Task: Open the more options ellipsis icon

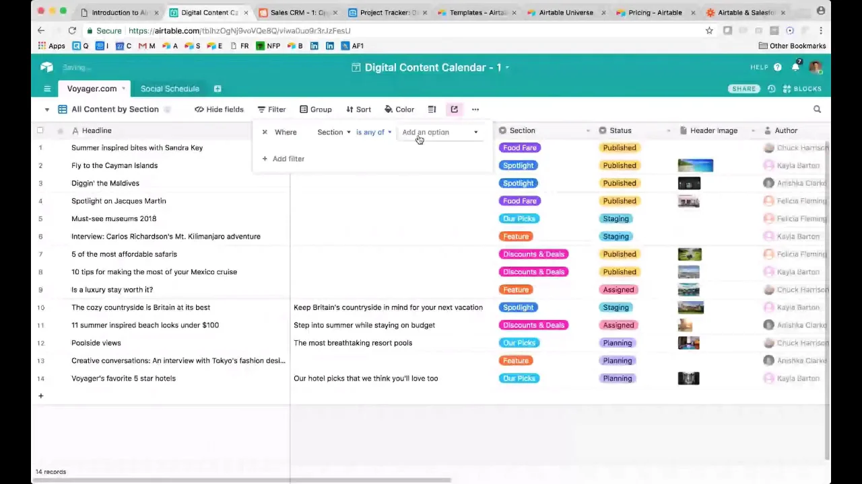Action: [x=475, y=110]
